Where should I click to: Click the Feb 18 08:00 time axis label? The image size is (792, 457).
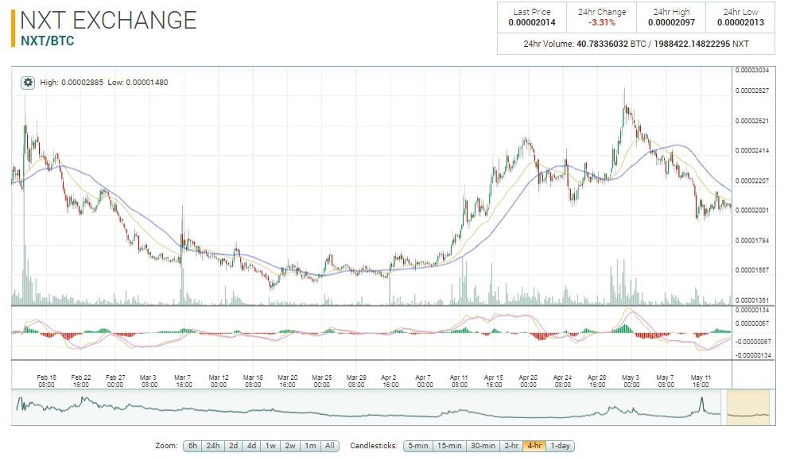(46, 381)
